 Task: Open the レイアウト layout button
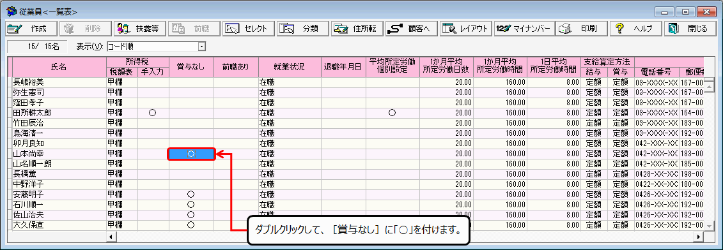click(x=466, y=29)
